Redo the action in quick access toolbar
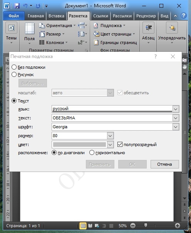The image size is (191, 233). 38,6
